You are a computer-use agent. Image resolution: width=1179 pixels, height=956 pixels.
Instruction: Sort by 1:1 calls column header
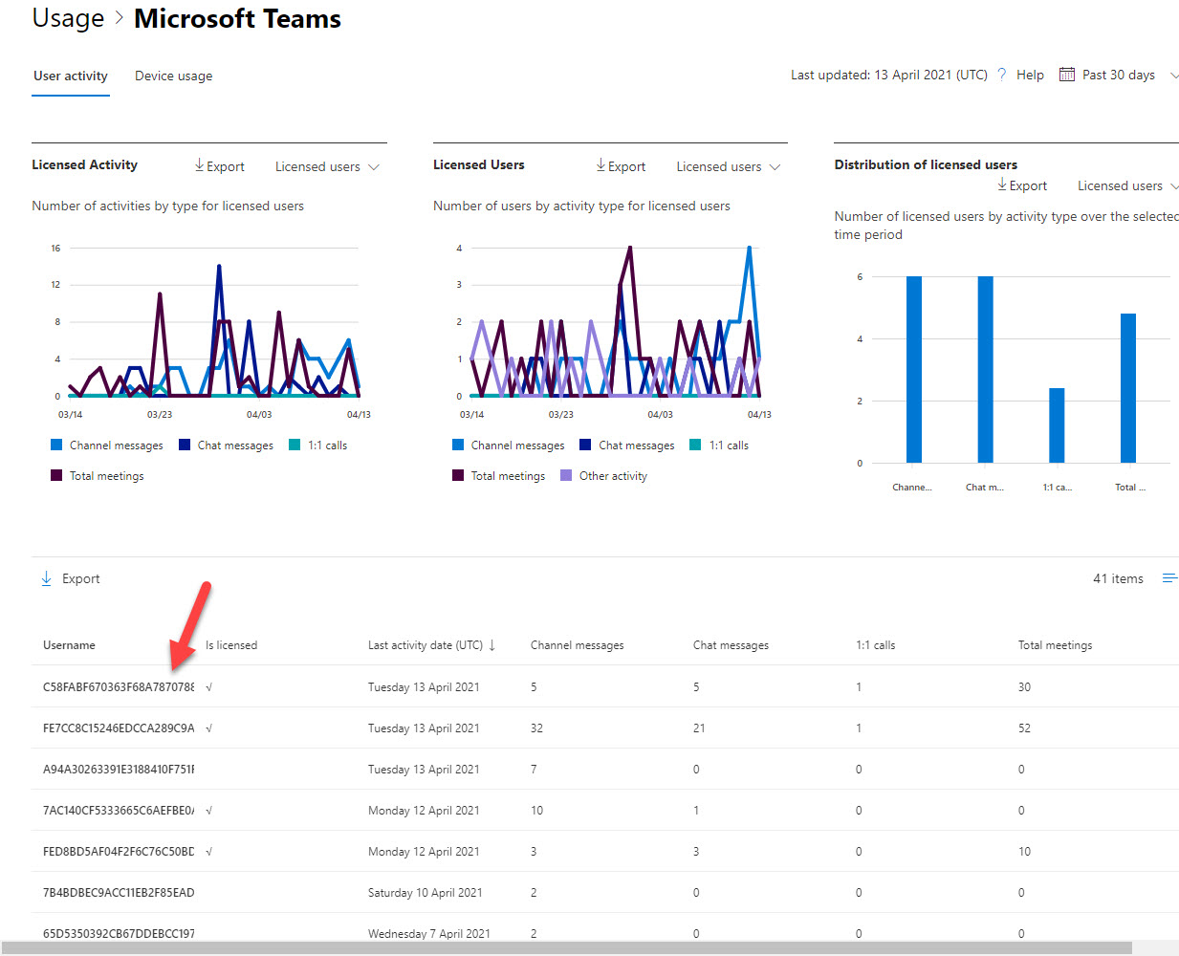[876, 645]
